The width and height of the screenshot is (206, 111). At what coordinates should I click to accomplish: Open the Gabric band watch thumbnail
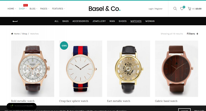[x=177, y=69]
